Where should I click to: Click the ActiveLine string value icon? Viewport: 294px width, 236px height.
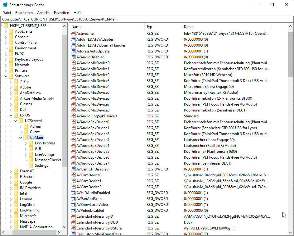(x=73, y=34)
